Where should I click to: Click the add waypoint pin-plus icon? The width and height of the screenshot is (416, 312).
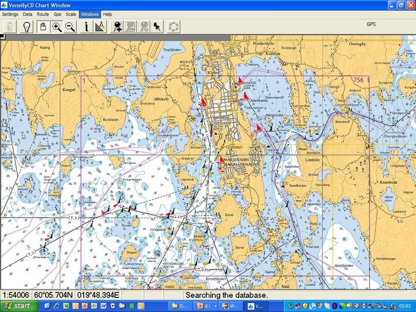[x=117, y=27]
